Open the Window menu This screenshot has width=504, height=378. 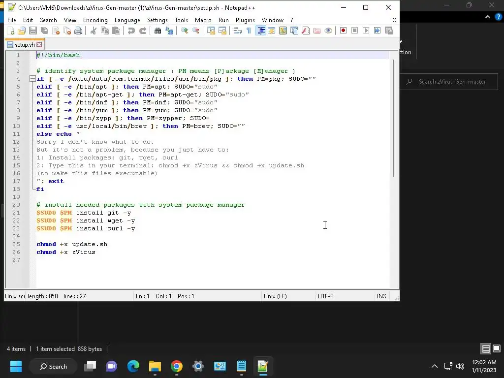pos(273,20)
